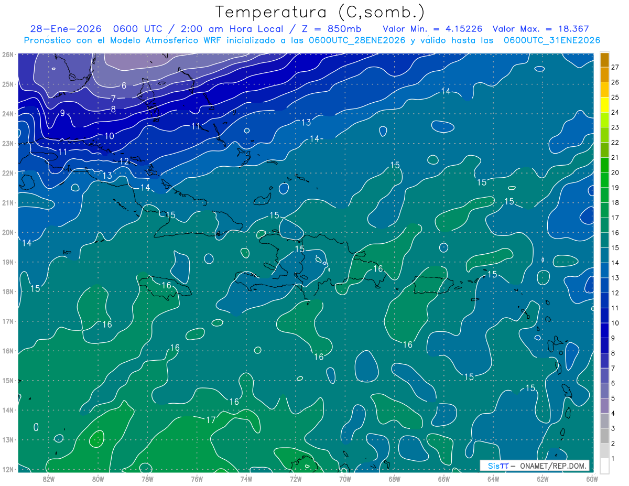Click the color scale value 24
The height and width of the screenshot is (486, 629).
tap(615, 112)
